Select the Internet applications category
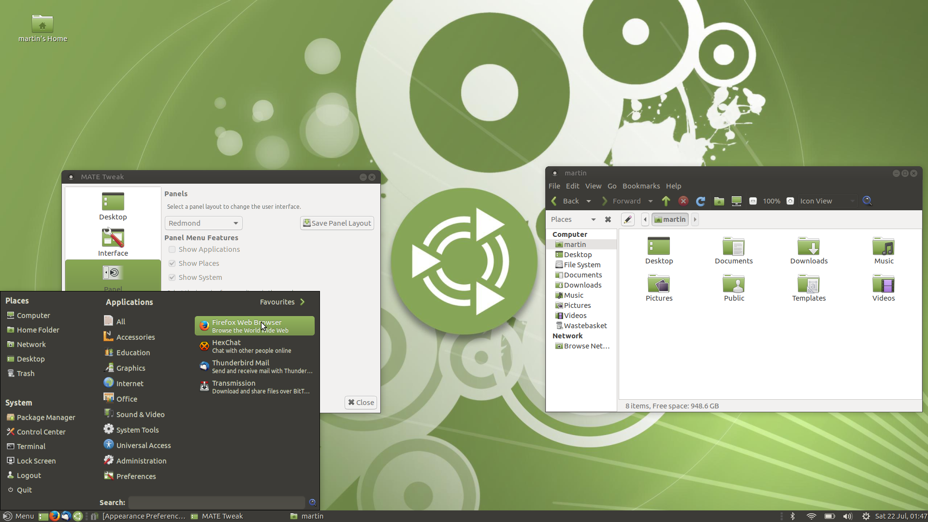The image size is (928, 522). [x=130, y=383]
